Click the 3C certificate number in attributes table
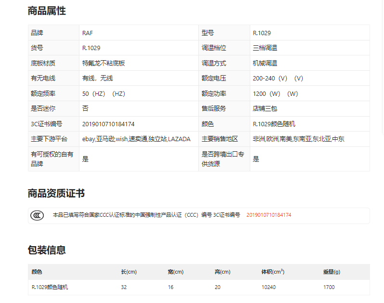Viewport: 384px width, 303px height. (108, 124)
